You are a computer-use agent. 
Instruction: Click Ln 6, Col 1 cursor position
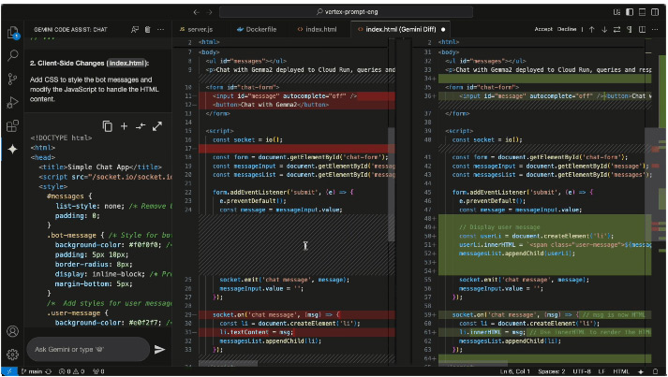[514, 371]
